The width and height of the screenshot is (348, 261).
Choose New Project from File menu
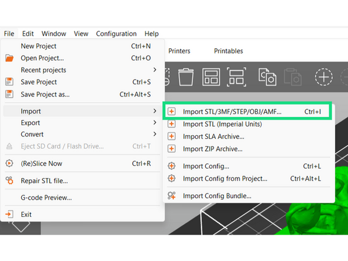click(82, 46)
